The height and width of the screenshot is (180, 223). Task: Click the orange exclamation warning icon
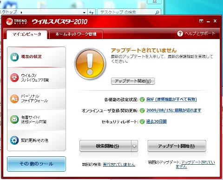click(90, 64)
